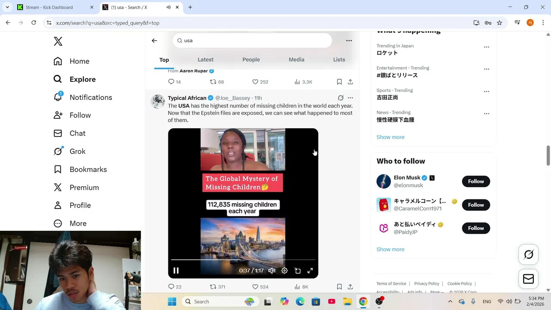Viewport: 551px width, 310px height.
Task: Show more accounts to follow
Action: click(x=390, y=249)
